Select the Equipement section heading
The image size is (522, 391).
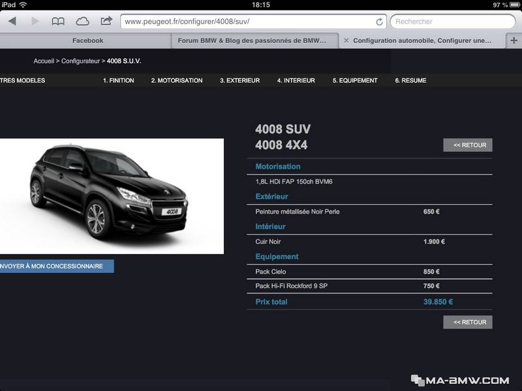click(277, 257)
